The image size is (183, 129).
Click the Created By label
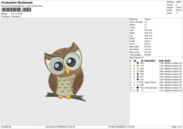(x=6, y=127)
